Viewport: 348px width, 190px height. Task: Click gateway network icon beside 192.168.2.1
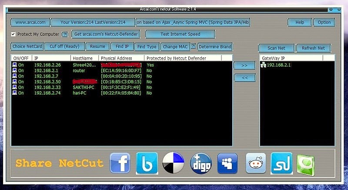264,65
